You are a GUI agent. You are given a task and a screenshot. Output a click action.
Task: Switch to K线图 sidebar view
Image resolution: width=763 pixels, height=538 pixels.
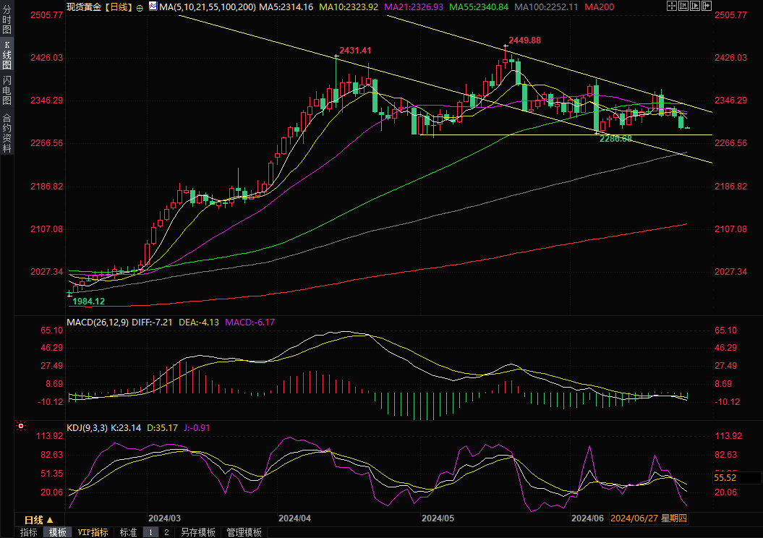click(x=7, y=54)
